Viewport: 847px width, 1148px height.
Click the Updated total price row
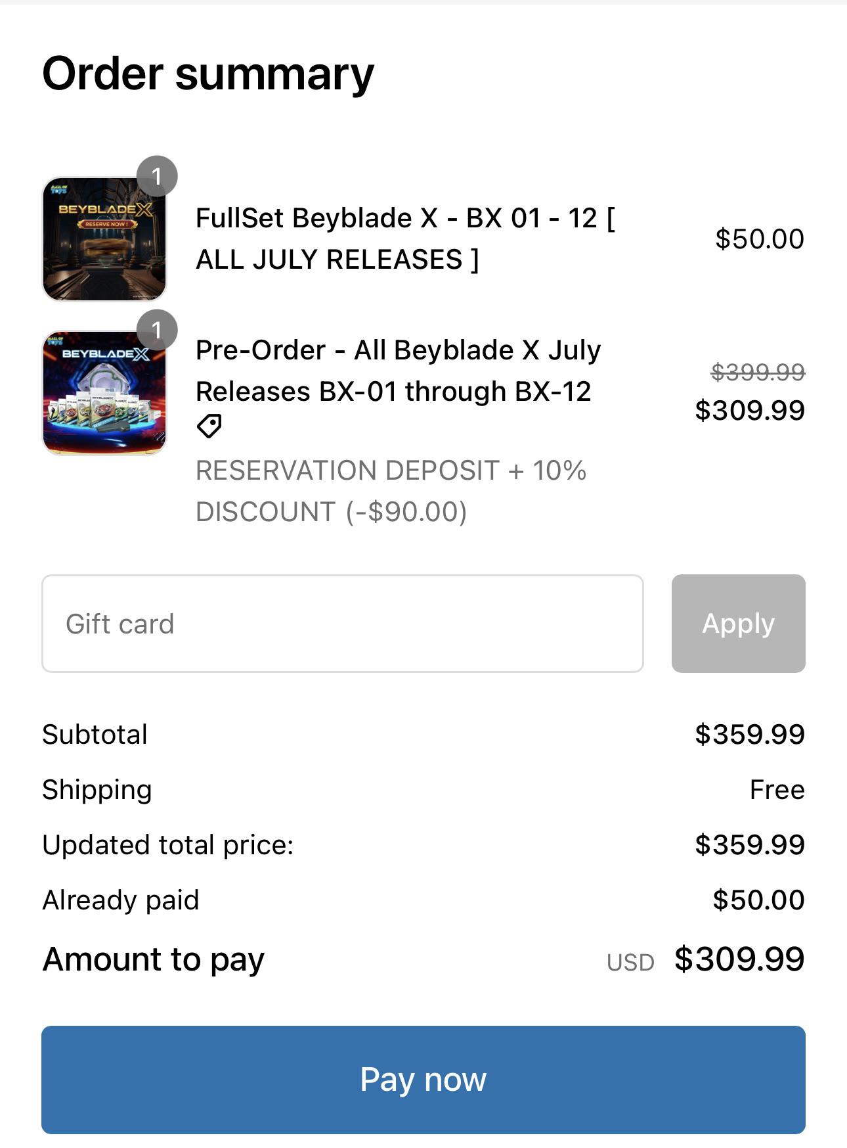[167, 844]
